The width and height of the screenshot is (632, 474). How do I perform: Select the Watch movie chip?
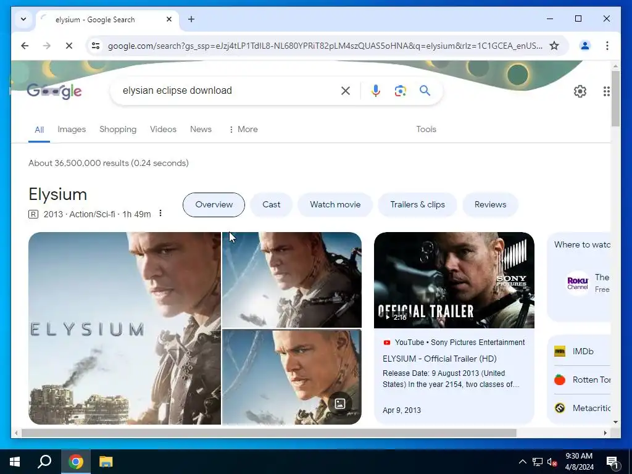[x=335, y=205]
